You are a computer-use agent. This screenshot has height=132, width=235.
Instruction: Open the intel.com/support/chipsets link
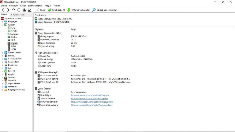coord(90,98)
